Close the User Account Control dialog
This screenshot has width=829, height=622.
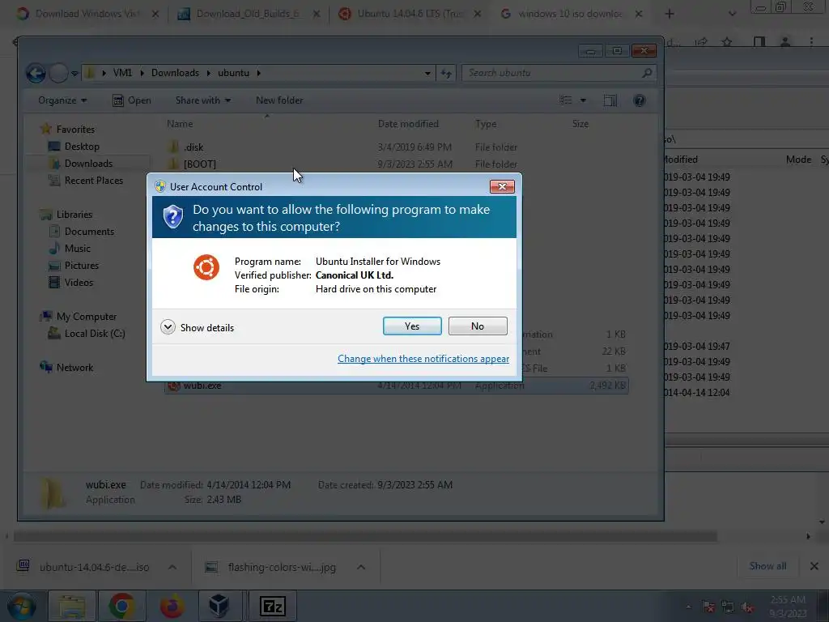click(x=502, y=186)
